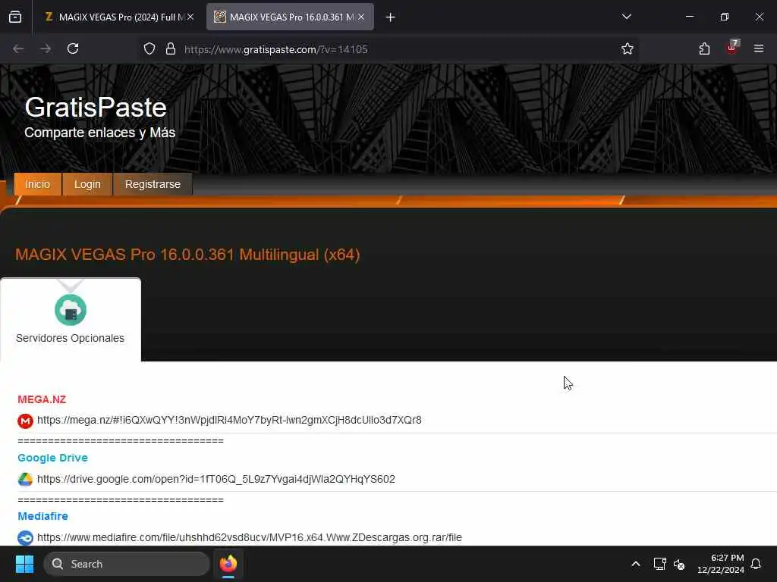
Task: Open the Login page
Action: (87, 185)
